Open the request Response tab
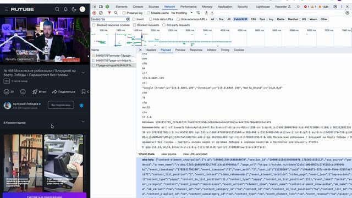352x198 pixels. (196, 50)
